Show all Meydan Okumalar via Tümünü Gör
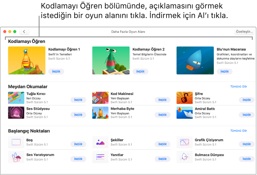The image size is (257, 175). click(x=239, y=86)
